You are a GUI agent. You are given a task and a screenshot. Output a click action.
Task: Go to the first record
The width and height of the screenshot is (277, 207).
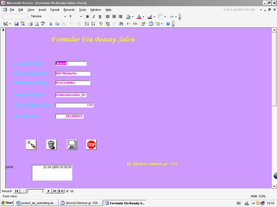pyautogui.click(x=16, y=191)
